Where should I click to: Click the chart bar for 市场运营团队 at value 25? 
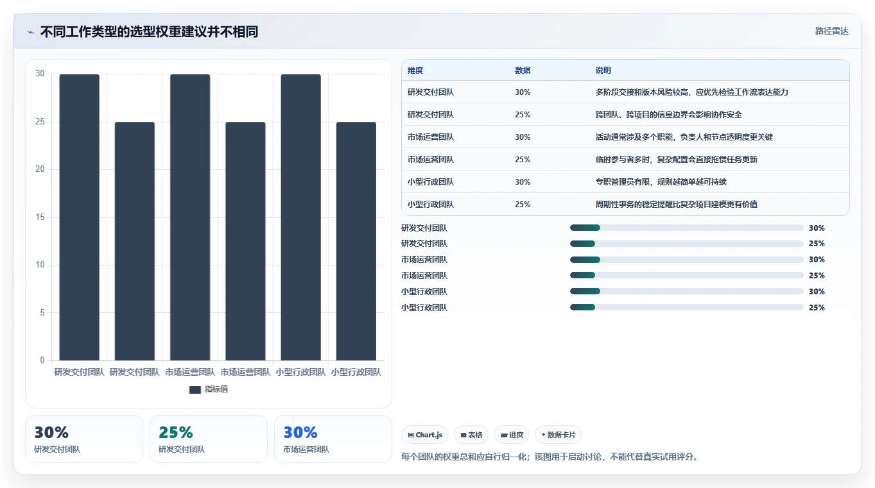pyautogui.click(x=245, y=241)
